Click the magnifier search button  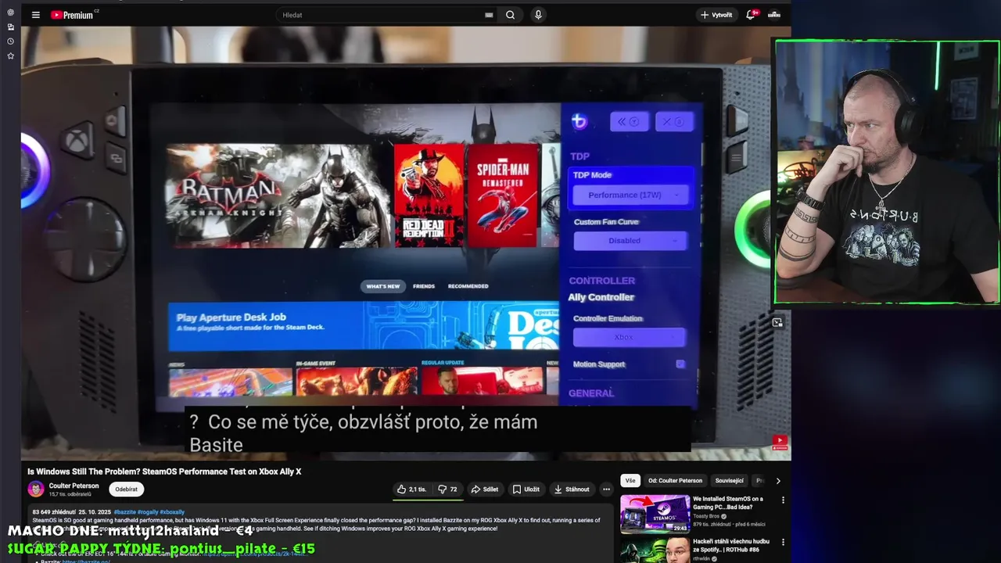coord(510,15)
